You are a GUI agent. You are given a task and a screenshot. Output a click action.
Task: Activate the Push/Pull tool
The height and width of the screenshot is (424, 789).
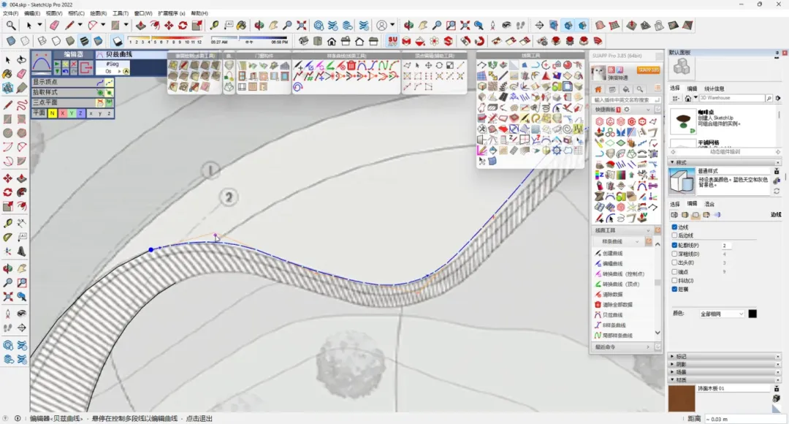(x=142, y=26)
